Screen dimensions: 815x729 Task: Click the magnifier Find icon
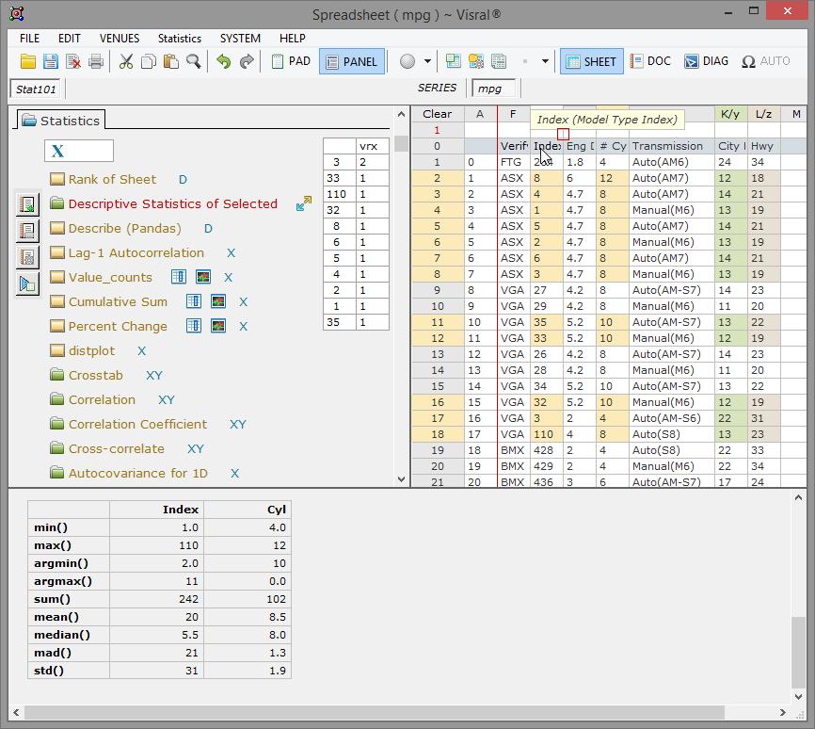click(x=193, y=62)
